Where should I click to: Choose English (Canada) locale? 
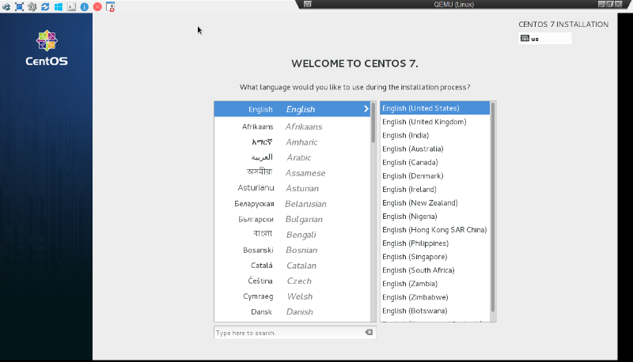(434, 162)
